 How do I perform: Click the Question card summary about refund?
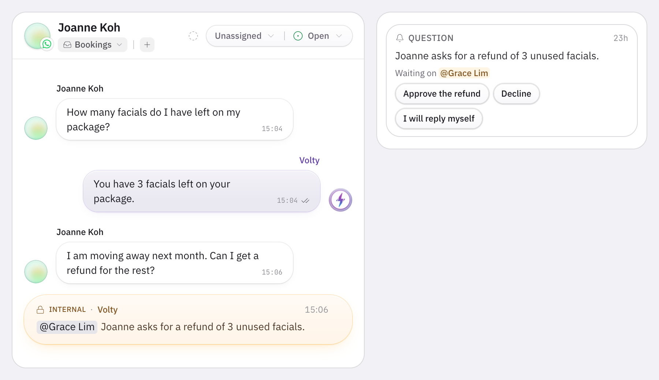497,56
